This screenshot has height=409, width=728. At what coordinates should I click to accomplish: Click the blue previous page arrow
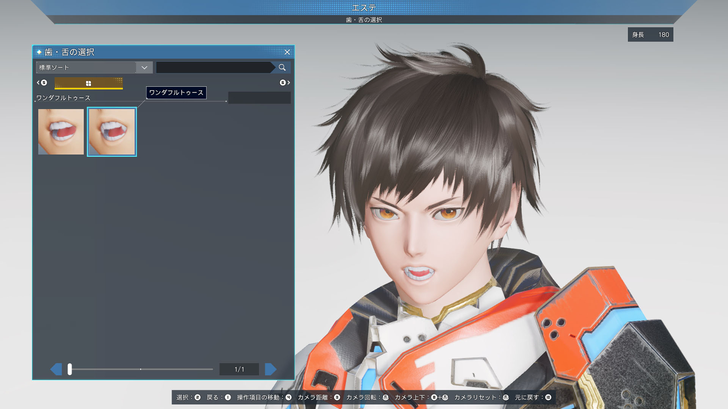point(56,369)
